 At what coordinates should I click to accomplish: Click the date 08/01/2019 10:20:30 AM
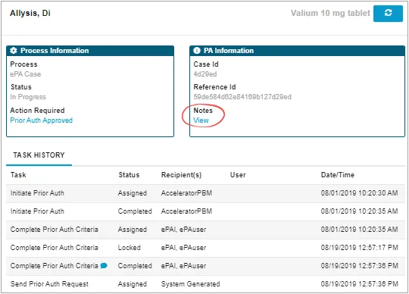pos(360,193)
